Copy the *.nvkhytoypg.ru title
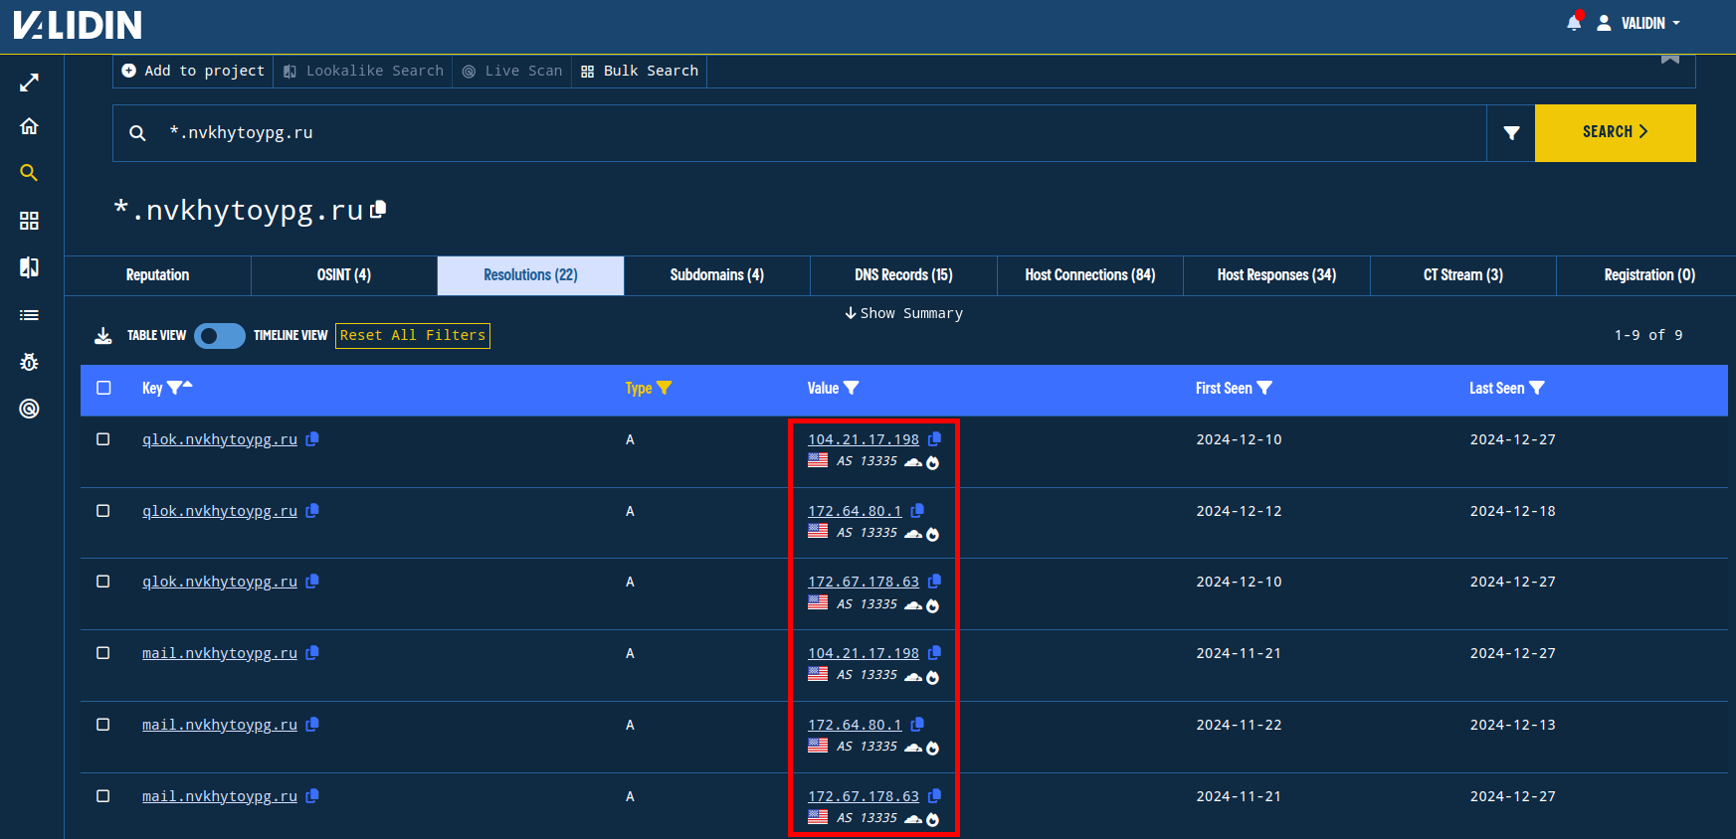The width and height of the screenshot is (1736, 839). click(x=378, y=210)
